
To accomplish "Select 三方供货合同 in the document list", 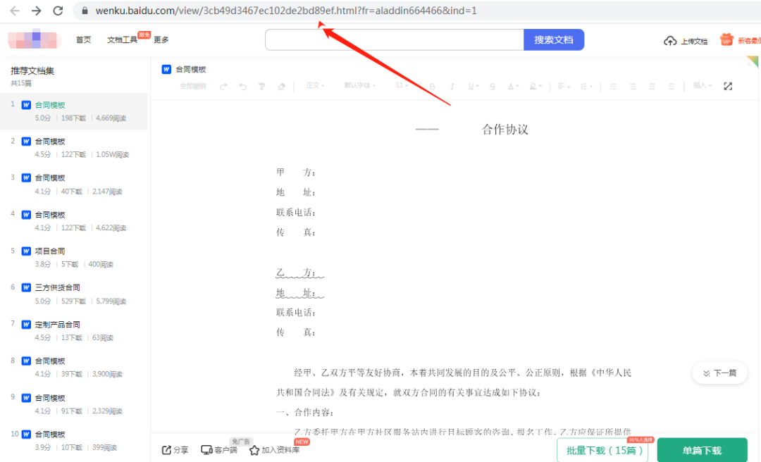I will click(58, 287).
